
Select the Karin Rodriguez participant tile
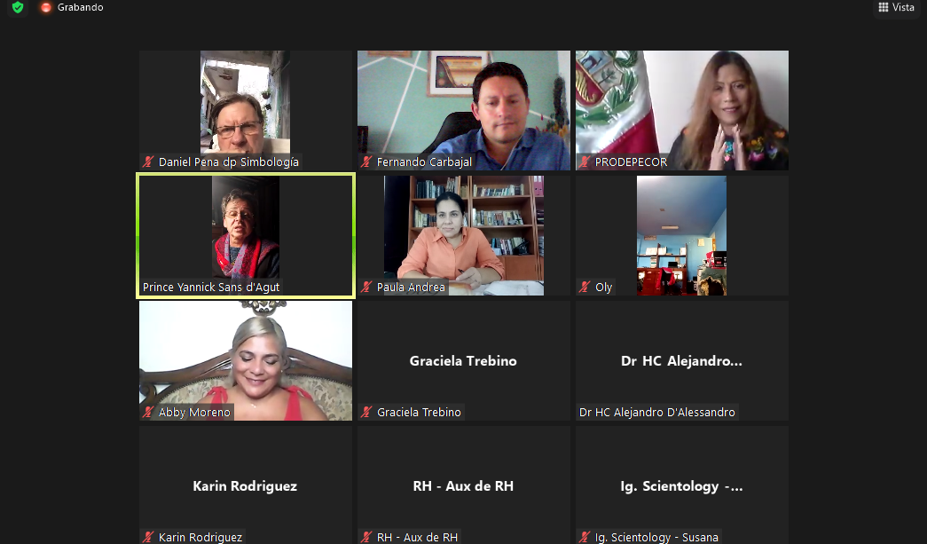[x=246, y=485]
